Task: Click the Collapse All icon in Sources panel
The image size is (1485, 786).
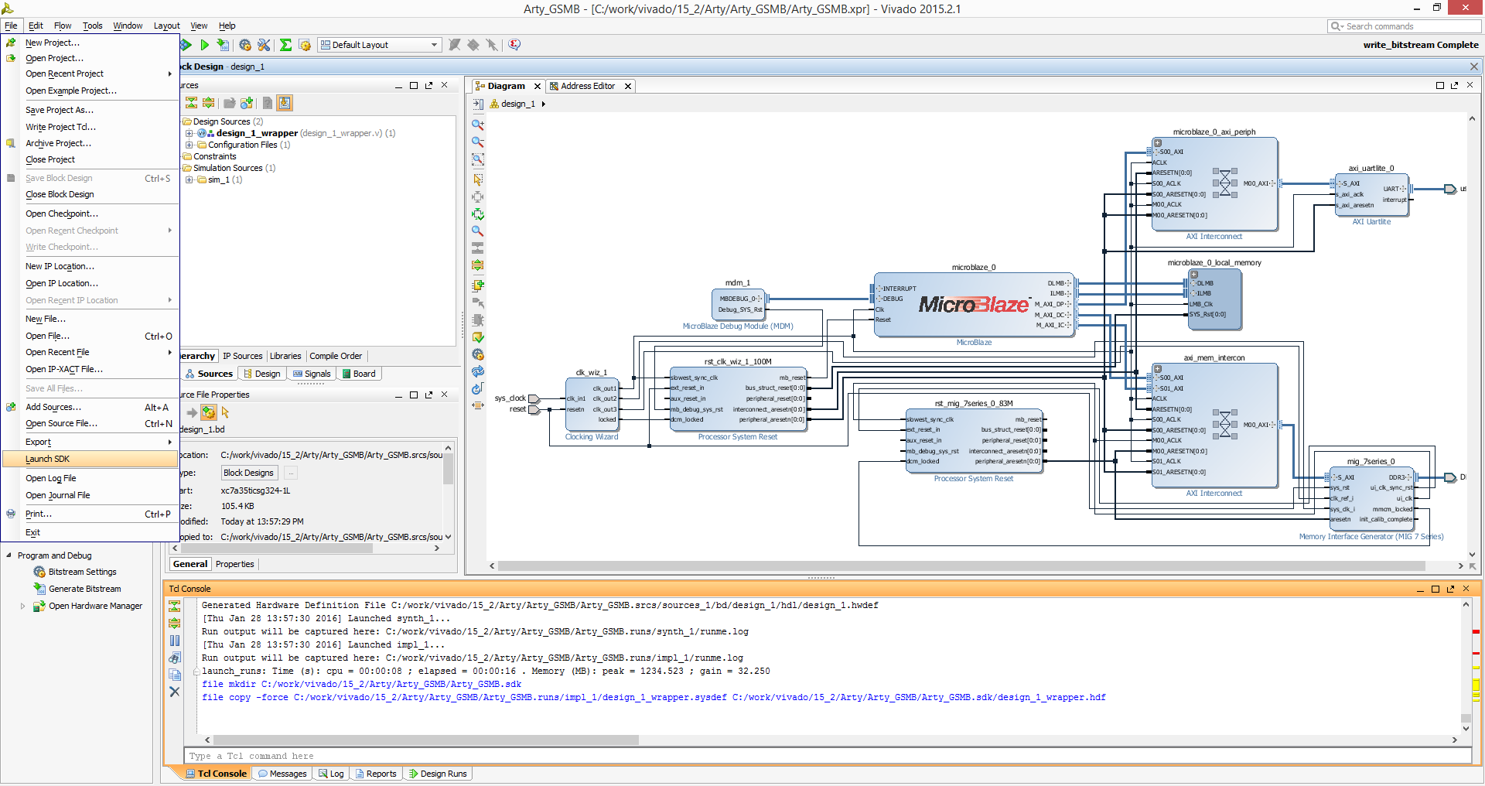Action: [191, 103]
